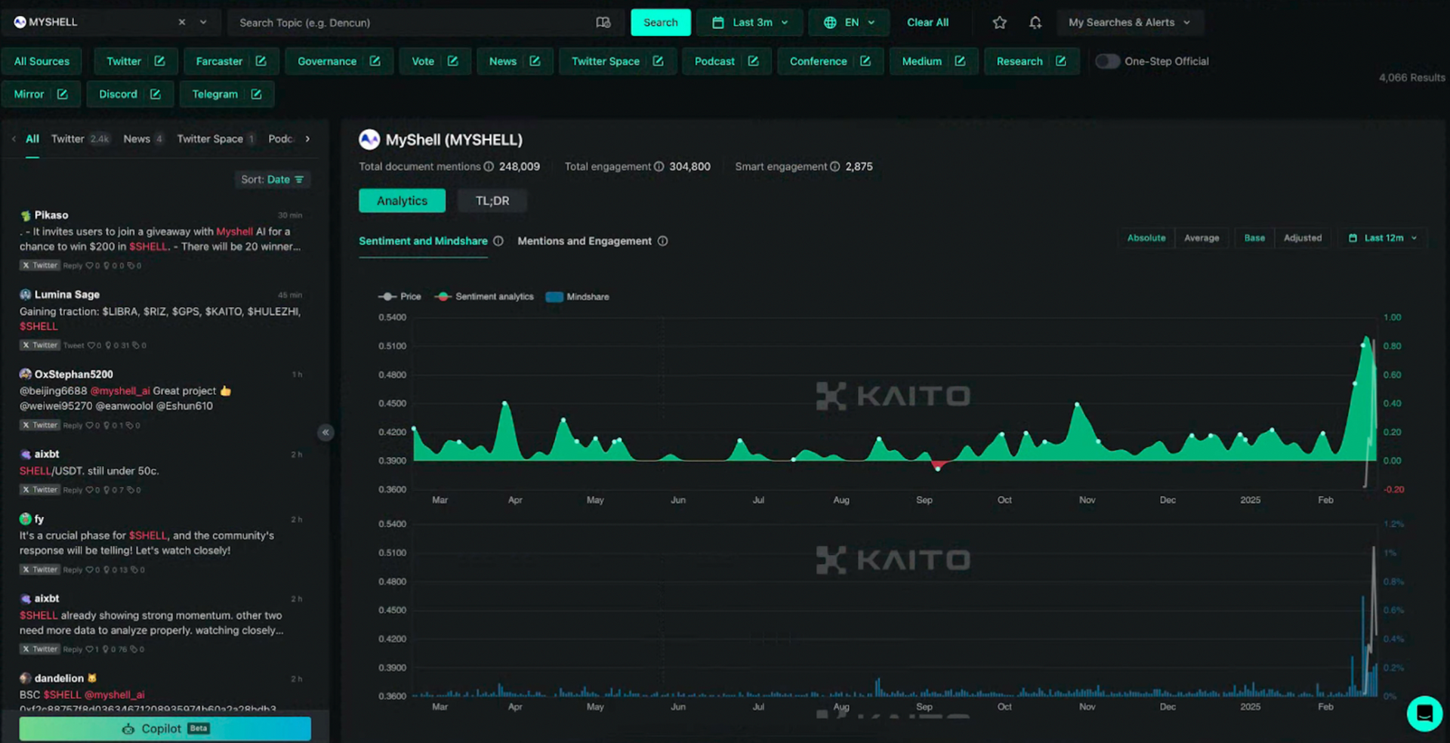Select the Absolute chart mode

click(x=1146, y=238)
